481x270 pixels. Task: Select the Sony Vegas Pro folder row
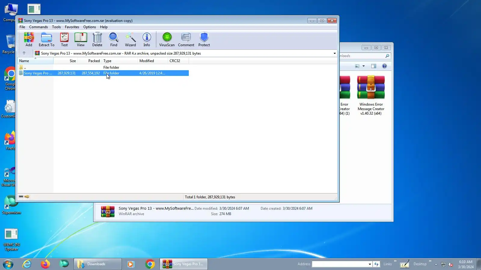pos(103,73)
